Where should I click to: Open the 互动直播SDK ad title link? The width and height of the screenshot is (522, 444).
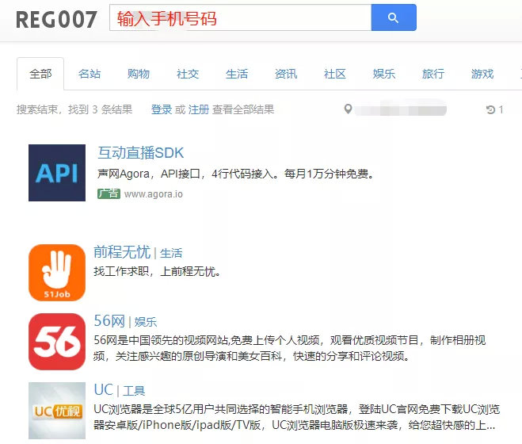click(x=140, y=153)
